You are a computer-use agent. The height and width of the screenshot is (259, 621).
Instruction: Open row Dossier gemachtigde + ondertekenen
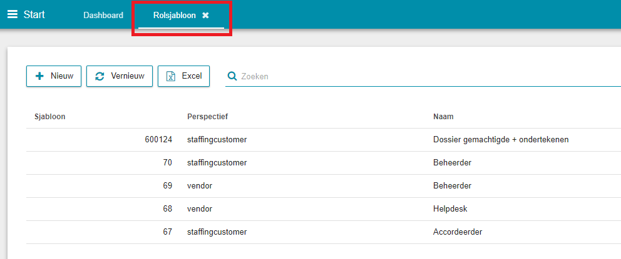point(324,140)
